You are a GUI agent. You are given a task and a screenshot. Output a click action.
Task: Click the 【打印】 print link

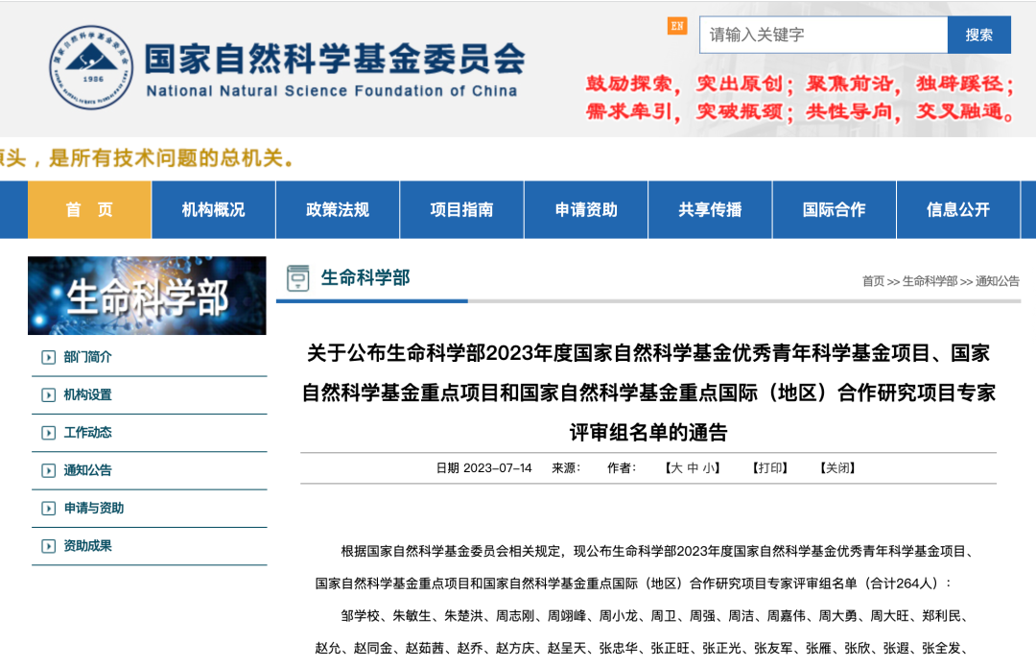tap(770, 468)
